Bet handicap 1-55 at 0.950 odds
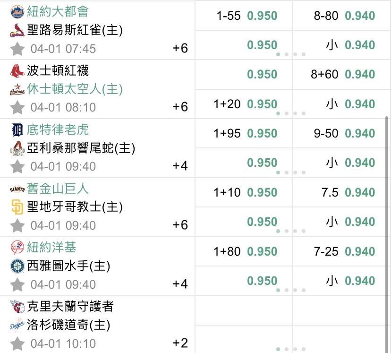The width and height of the screenshot is (391, 353). click(x=246, y=16)
